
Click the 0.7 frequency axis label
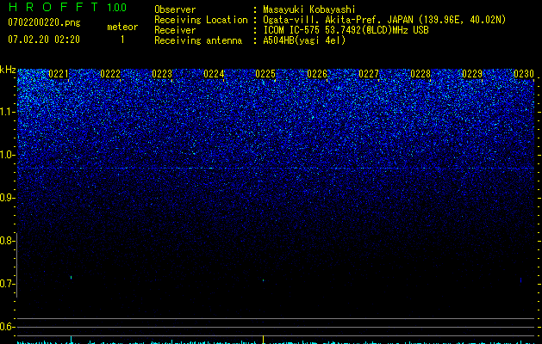[7, 284]
